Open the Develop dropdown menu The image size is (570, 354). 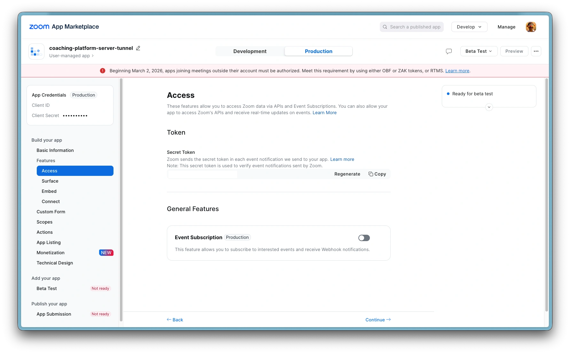click(469, 27)
